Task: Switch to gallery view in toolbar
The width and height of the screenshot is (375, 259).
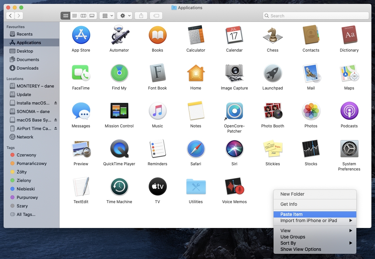Action: 92,16
